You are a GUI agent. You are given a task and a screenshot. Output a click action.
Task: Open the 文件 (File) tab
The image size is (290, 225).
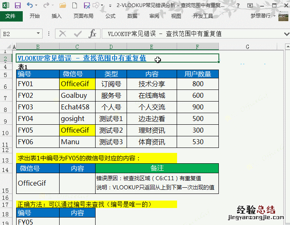(x=11, y=16)
